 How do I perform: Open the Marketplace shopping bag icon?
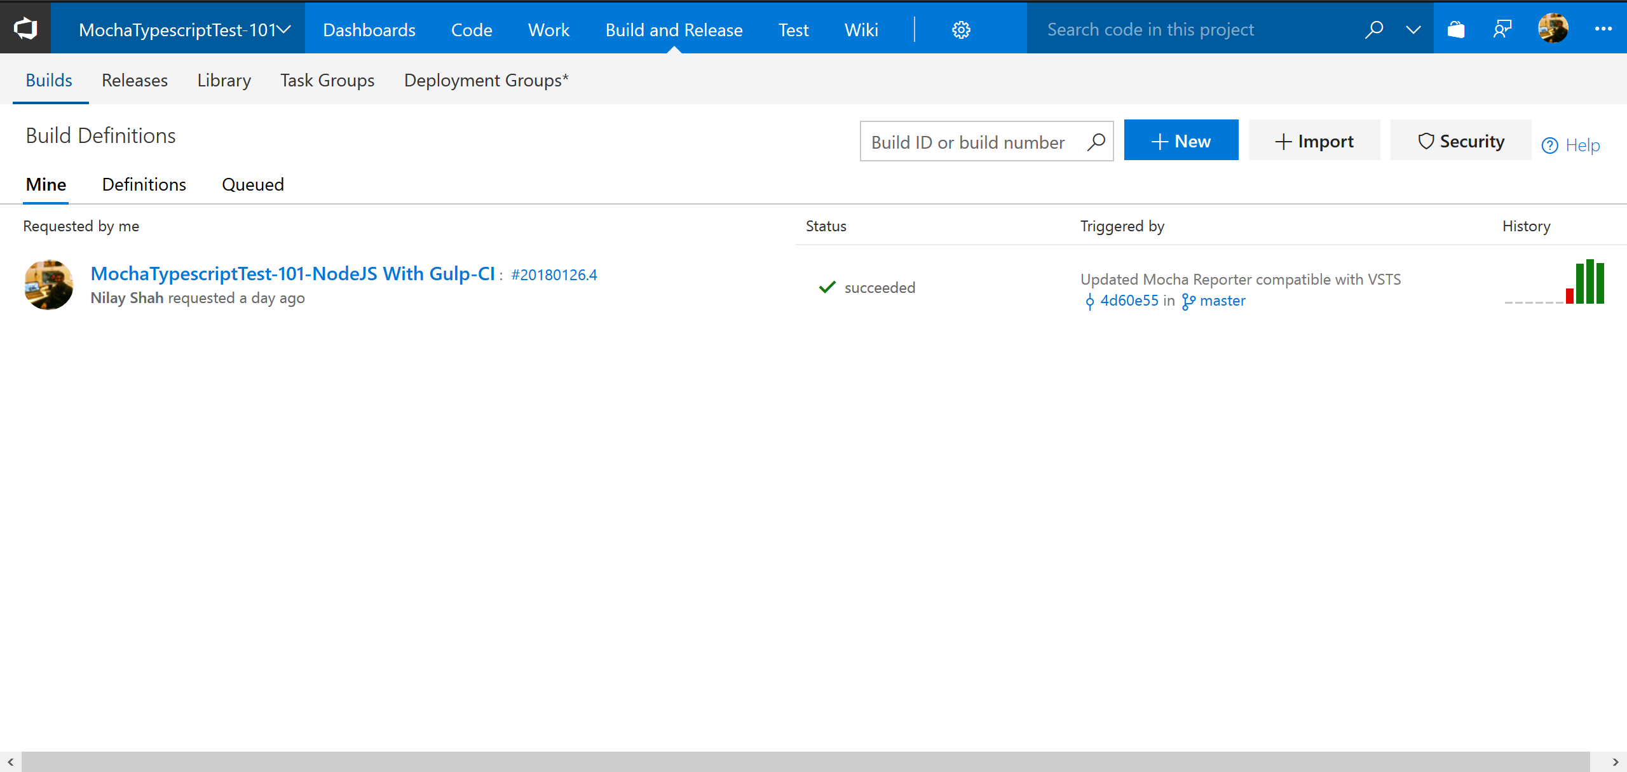tap(1456, 29)
